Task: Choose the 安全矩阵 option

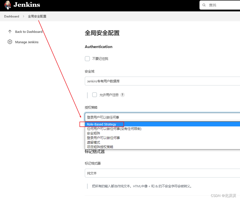Action: click(x=162, y=133)
